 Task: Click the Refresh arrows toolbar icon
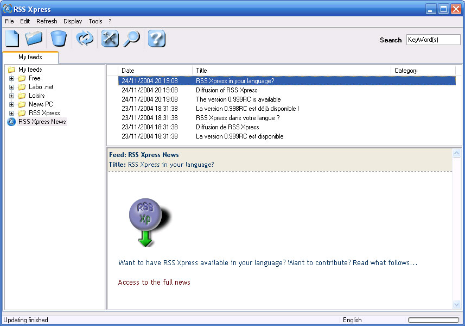(85, 39)
